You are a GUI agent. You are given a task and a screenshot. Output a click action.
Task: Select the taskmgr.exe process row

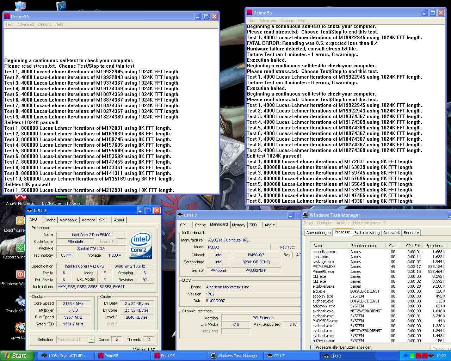[379, 262]
